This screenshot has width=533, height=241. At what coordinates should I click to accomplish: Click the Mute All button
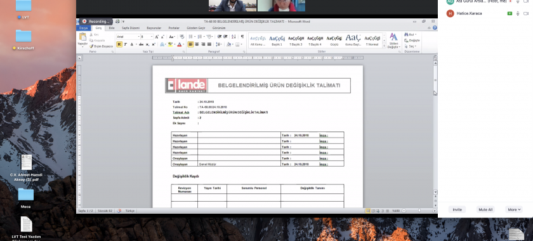pos(485,210)
